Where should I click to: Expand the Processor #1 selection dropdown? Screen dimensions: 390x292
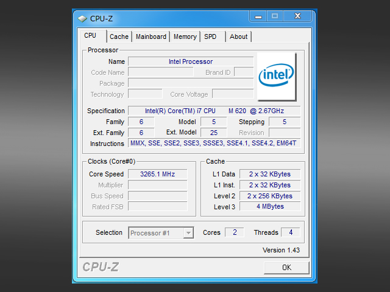pos(188,233)
